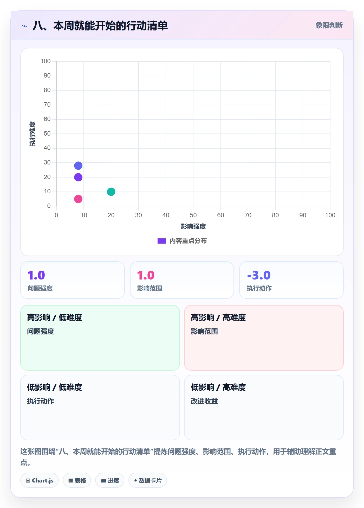Click the pink 1.0 value above 影响范围
This screenshot has width=364, height=508.
click(x=146, y=275)
